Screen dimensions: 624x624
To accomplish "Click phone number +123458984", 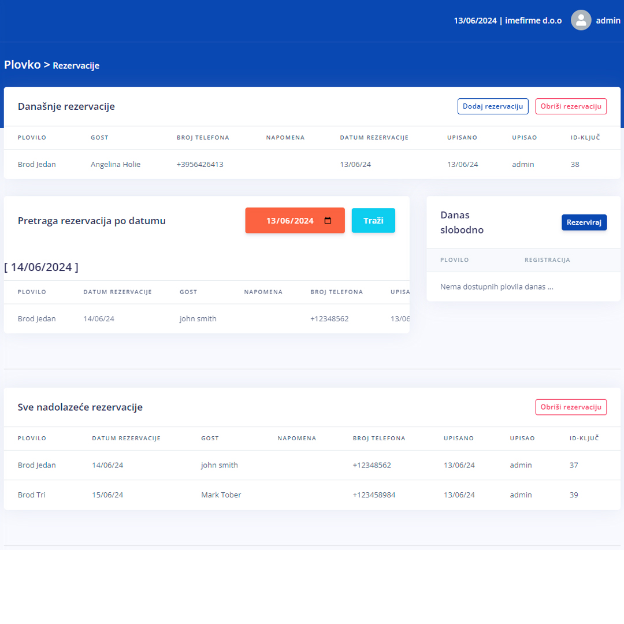I will tap(374, 495).
